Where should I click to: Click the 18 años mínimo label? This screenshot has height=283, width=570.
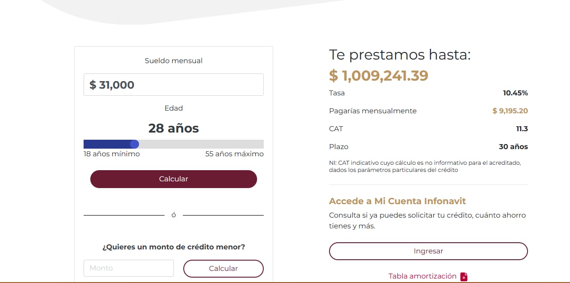[x=111, y=154]
